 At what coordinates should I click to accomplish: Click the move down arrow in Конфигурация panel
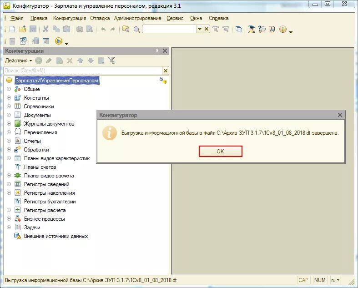pyautogui.click(x=91, y=61)
